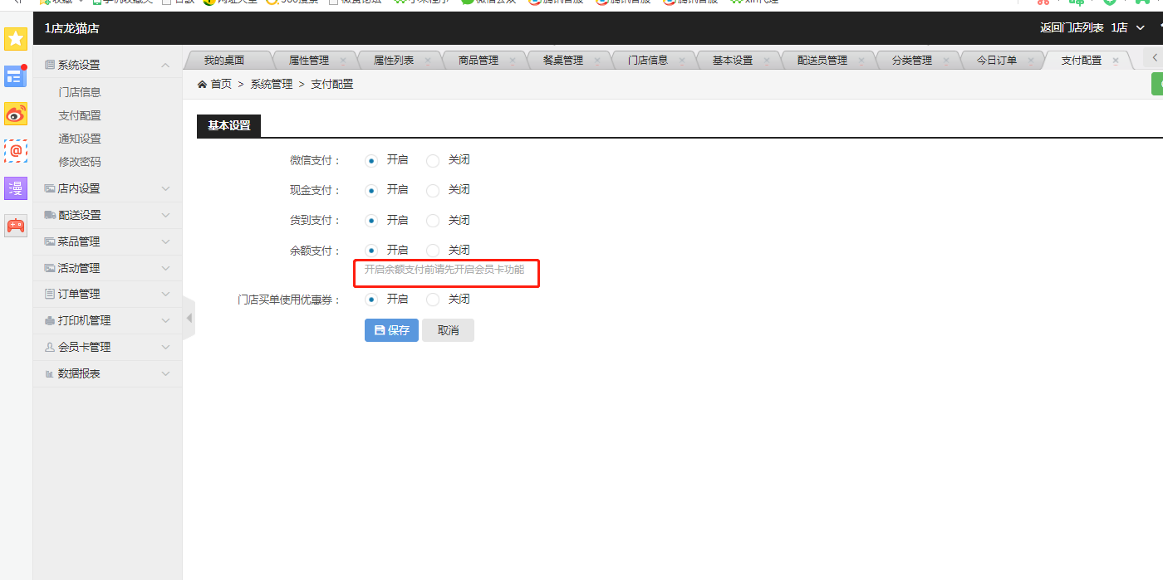This screenshot has width=1163, height=580.
Task: Switch to the 今日订单 tab
Action: click(x=996, y=61)
